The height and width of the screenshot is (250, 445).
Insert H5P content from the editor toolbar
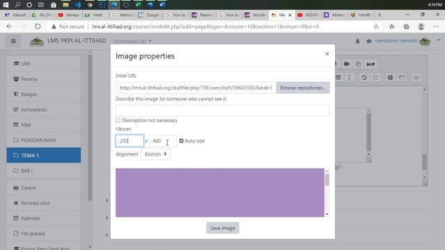(x=371, y=64)
